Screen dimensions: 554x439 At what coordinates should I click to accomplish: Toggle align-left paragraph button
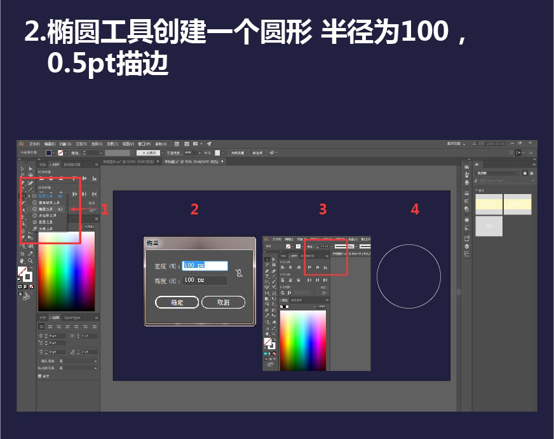(x=42, y=326)
